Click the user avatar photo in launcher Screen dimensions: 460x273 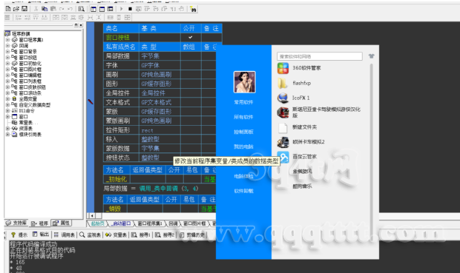point(244,82)
